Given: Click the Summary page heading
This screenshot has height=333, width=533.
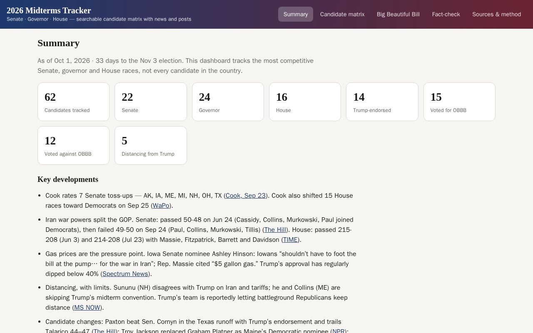Looking at the screenshot, I should click(58, 43).
